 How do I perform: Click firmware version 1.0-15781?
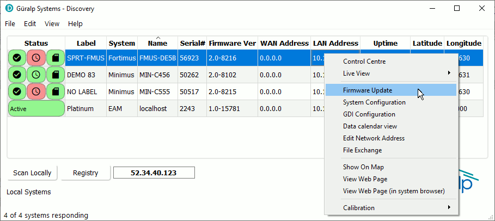232,109
